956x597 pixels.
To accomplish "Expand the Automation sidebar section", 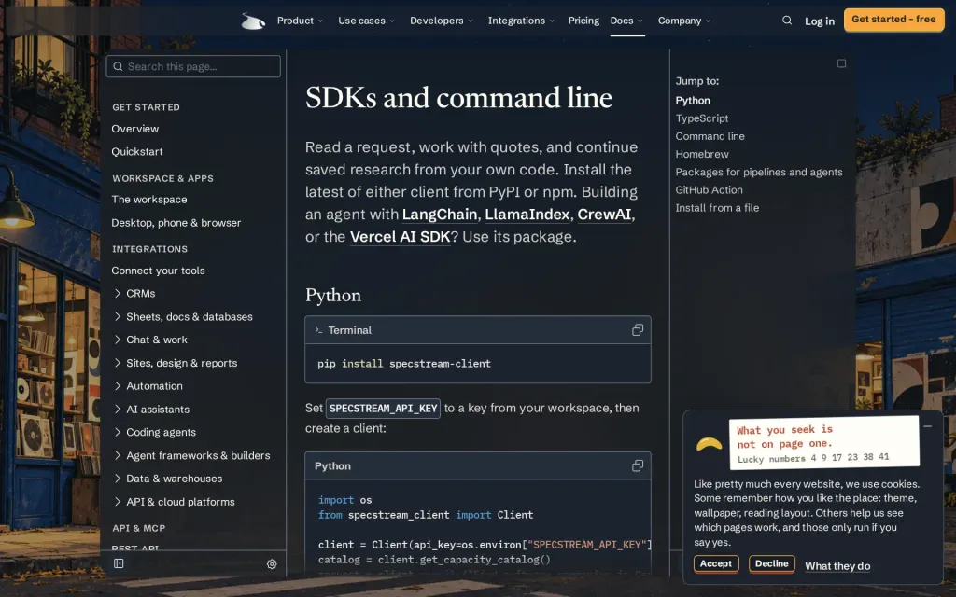I will pyautogui.click(x=148, y=386).
